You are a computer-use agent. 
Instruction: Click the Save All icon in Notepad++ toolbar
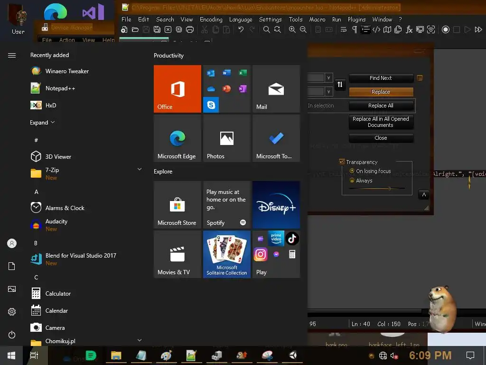coord(157,29)
